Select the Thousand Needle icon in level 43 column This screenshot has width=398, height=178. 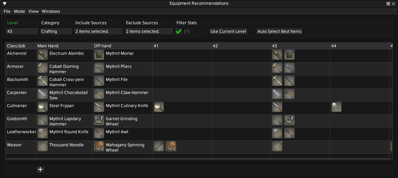pos(277,146)
